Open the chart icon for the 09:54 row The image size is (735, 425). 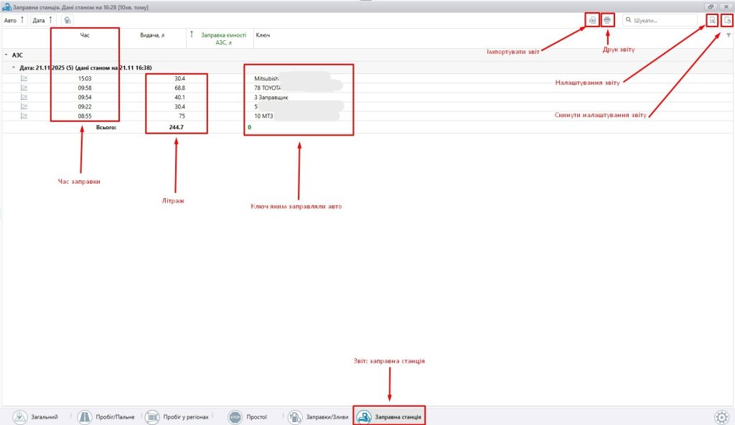click(x=24, y=97)
